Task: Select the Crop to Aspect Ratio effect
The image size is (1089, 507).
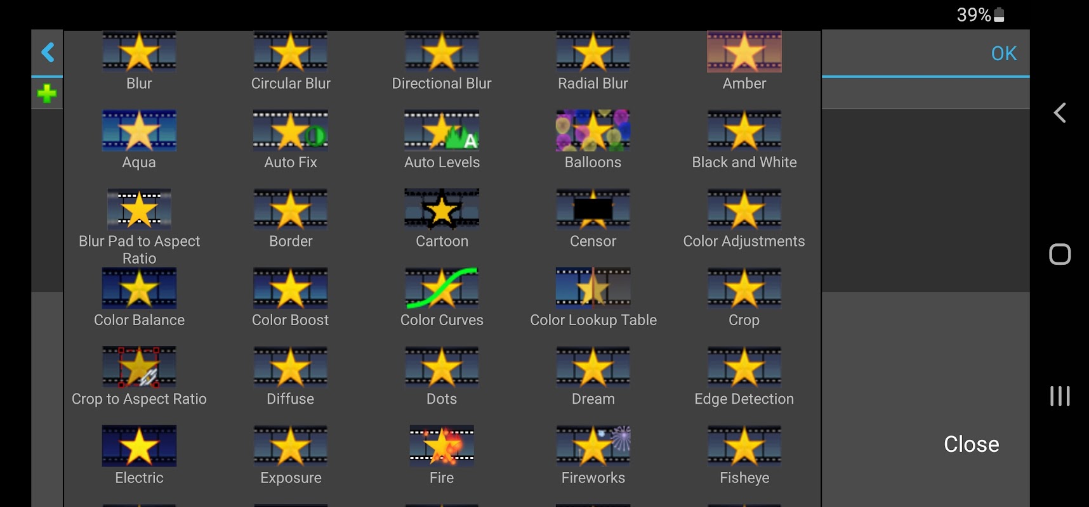Action: [139, 367]
